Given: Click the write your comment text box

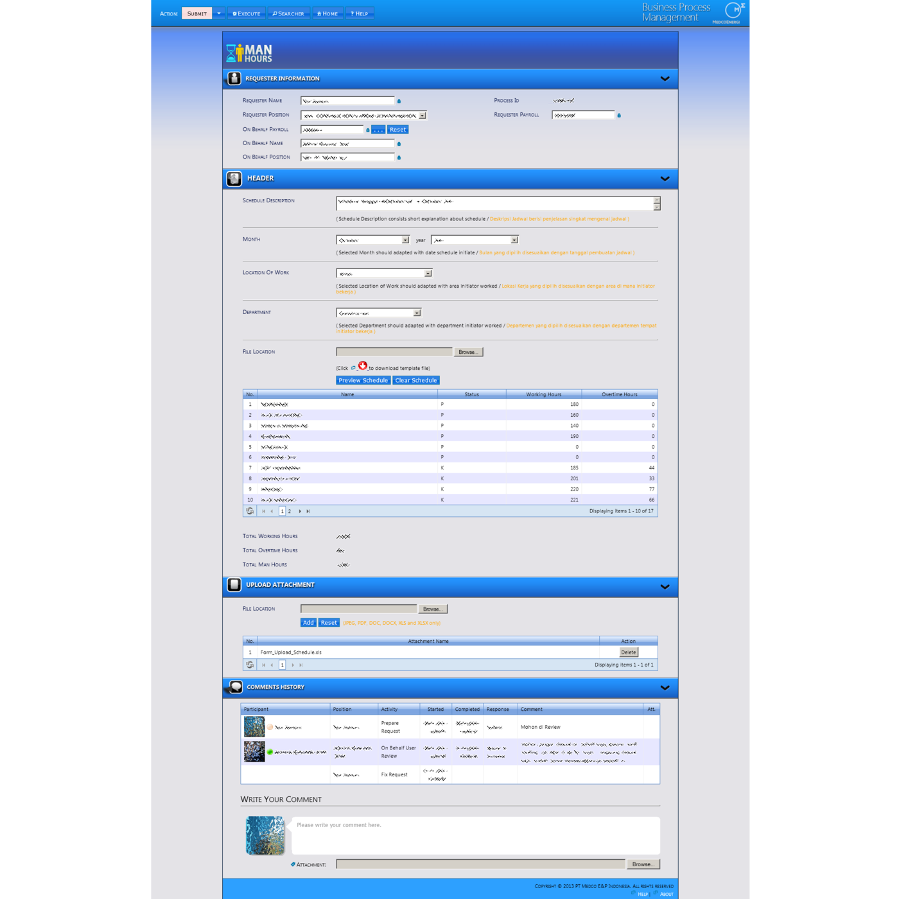Looking at the screenshot, I should (475, 835).
